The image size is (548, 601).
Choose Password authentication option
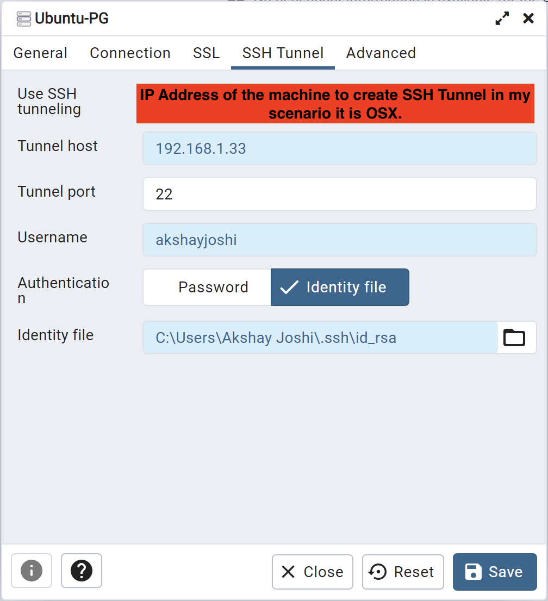(x=207, y=287)
